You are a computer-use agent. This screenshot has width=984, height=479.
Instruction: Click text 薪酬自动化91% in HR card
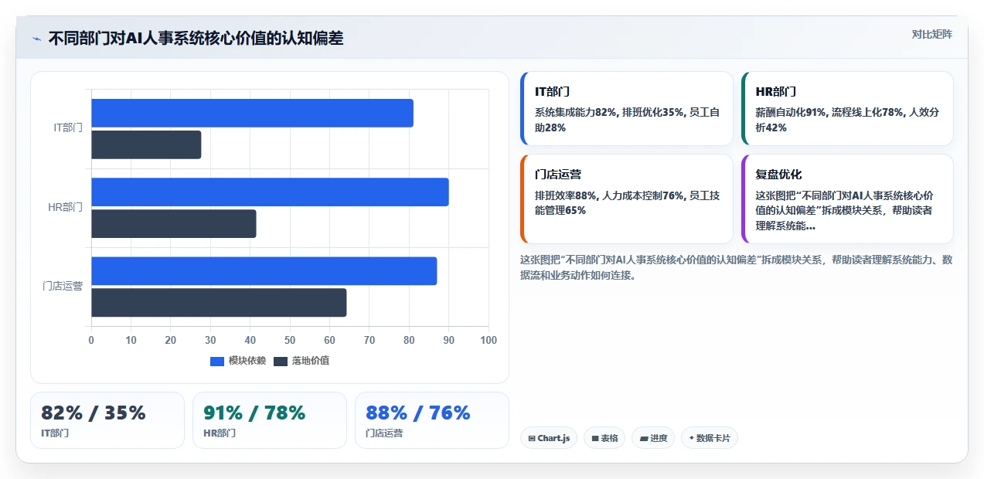point(790,112)
